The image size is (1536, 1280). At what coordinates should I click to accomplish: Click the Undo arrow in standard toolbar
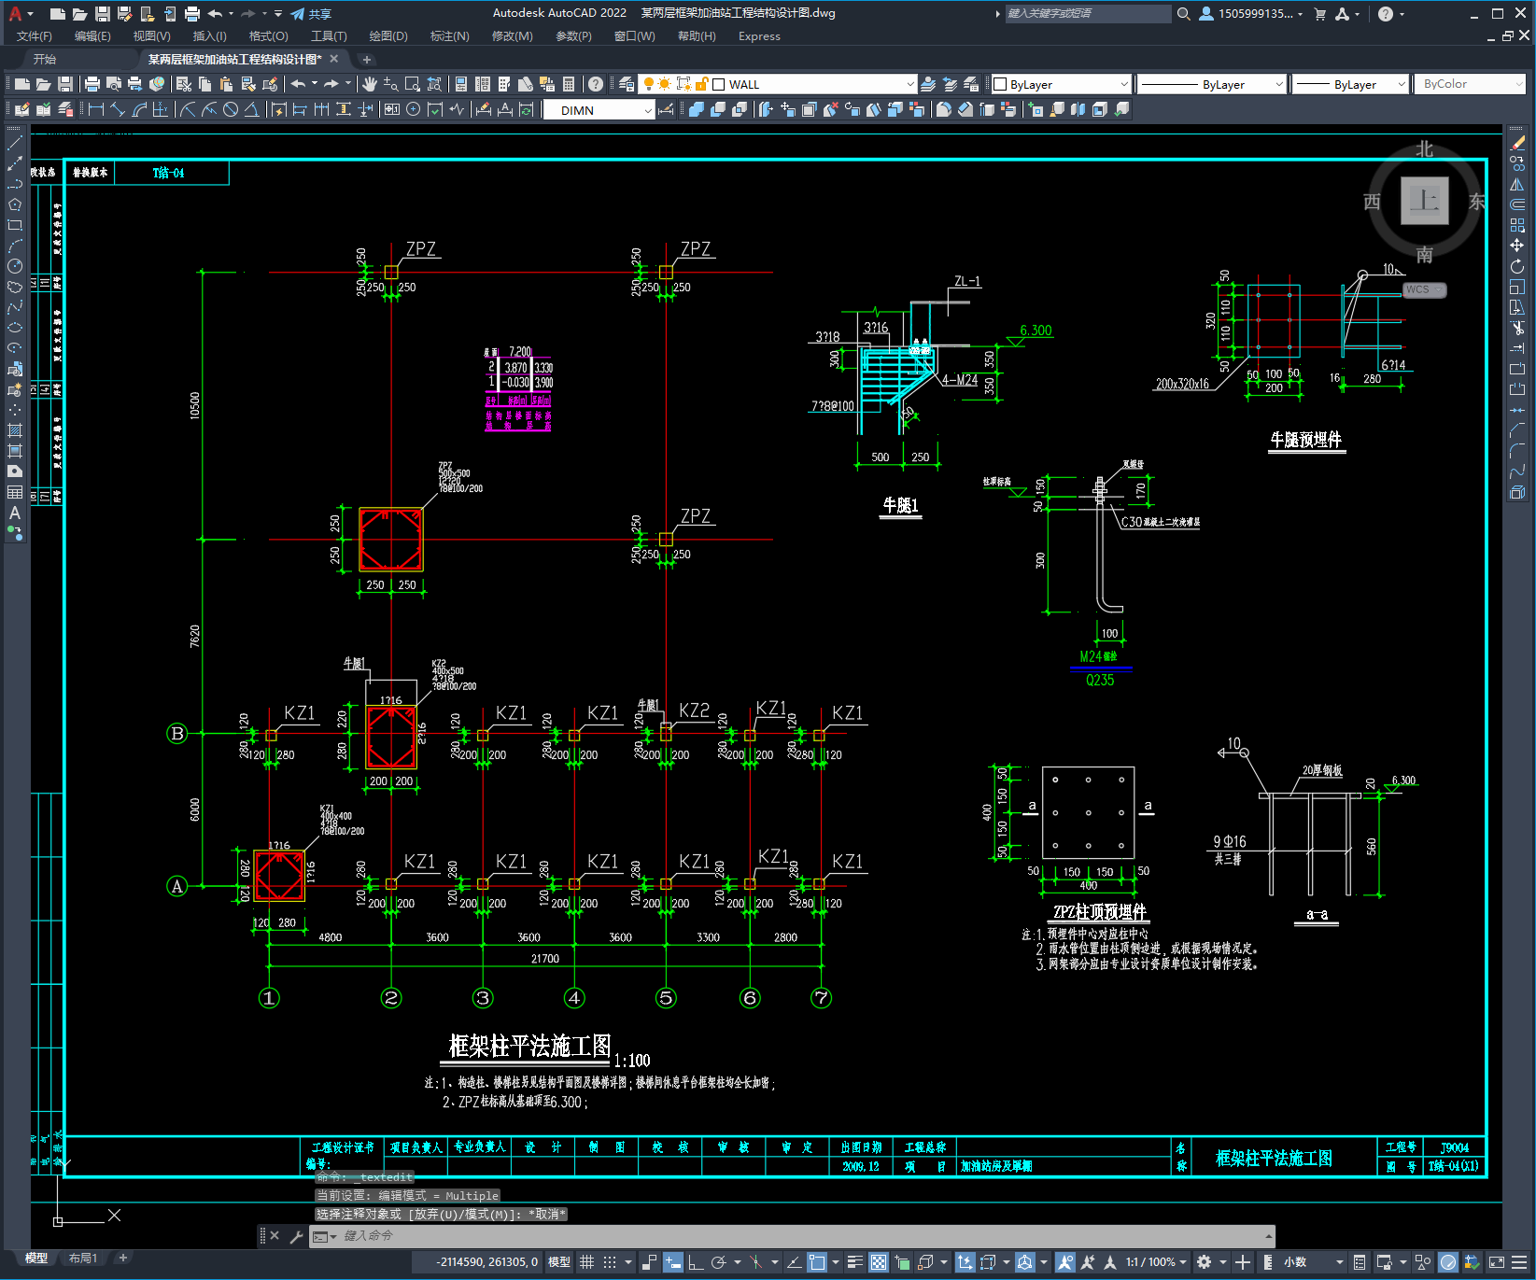pos(298,84)
